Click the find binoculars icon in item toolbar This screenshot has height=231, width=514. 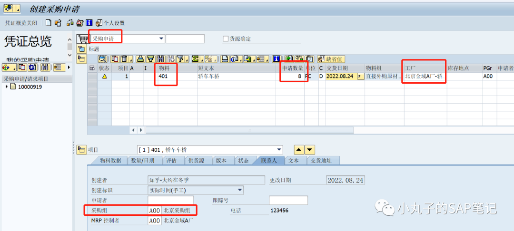click(160, 59)
